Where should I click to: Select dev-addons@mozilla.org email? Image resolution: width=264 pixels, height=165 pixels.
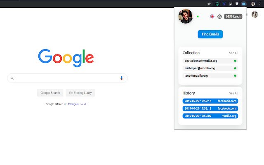click(210, 61)
